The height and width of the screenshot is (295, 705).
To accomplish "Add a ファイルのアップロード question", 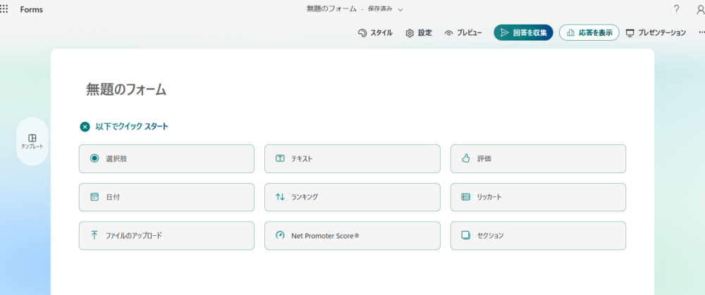I will pyautogui.click(x=166, y=235).
